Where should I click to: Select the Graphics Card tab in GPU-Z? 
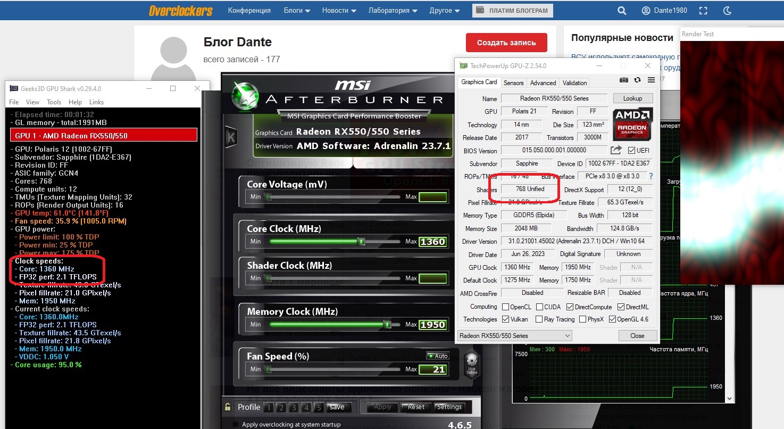coord(479,82)
